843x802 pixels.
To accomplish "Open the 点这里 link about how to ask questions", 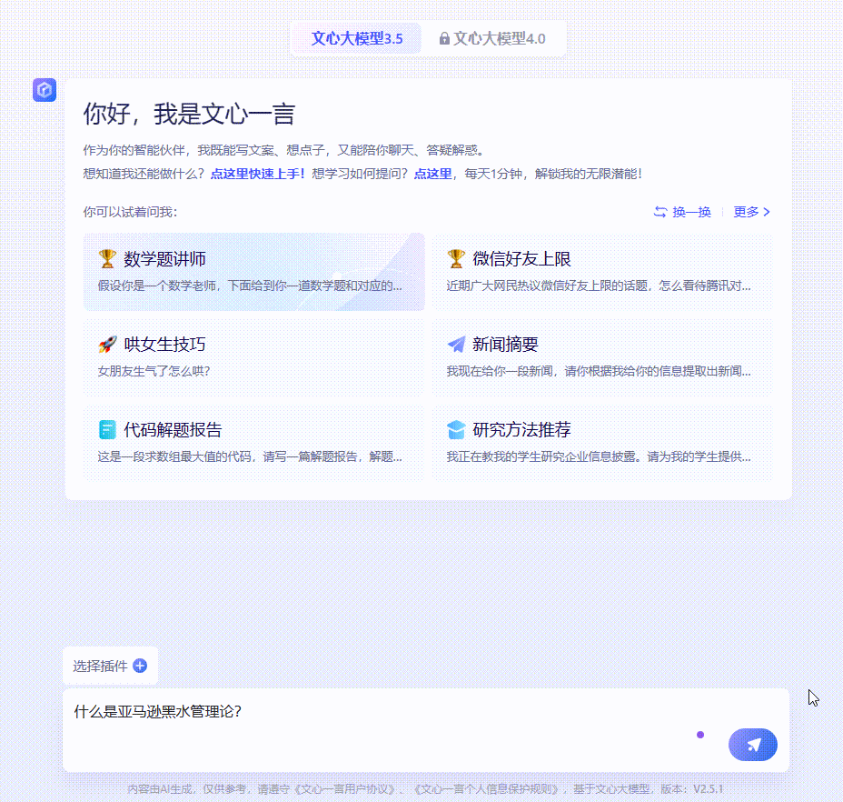I will (x=432, y=174).
